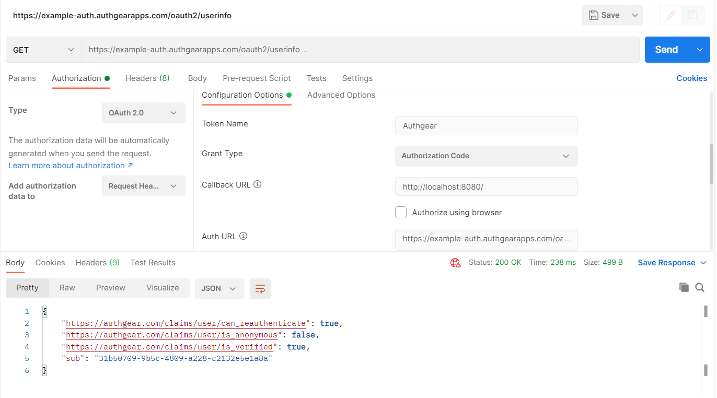Click the request URL input field

point(360,50)
